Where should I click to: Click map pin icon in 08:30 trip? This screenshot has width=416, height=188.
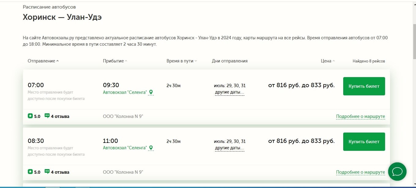(150, 148)
